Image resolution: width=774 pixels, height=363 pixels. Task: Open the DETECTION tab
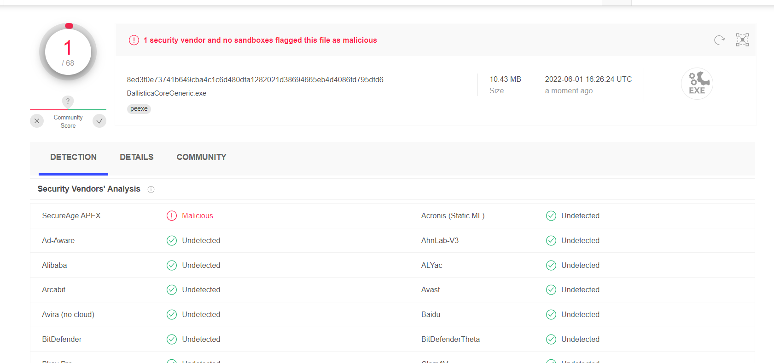point(73,157)
